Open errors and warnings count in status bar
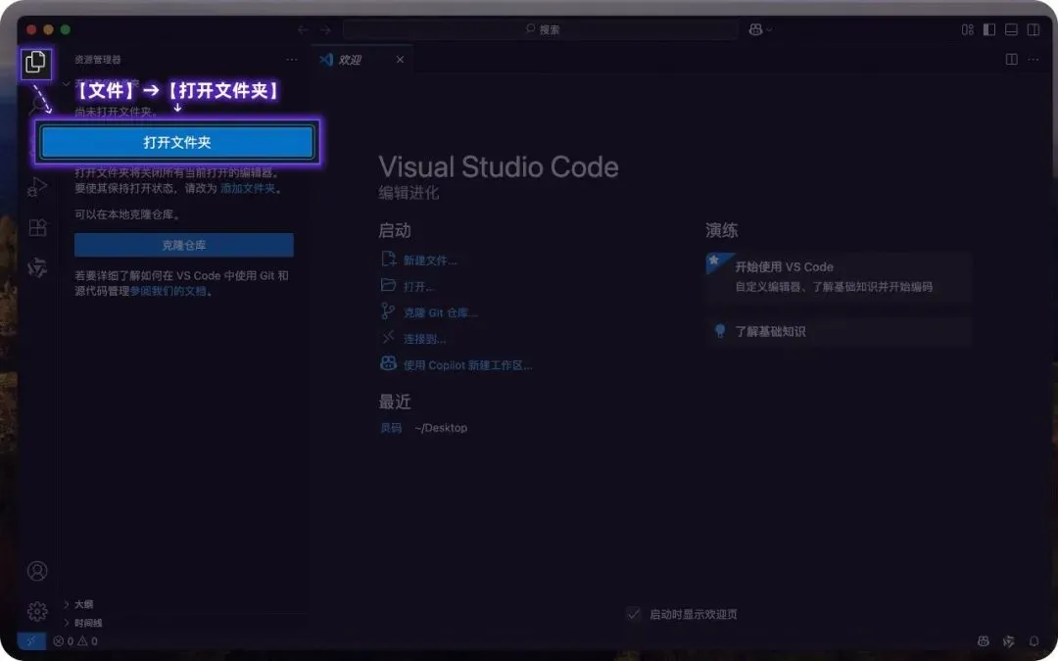Screen dimensions: 1058x661 pos(75,641)
